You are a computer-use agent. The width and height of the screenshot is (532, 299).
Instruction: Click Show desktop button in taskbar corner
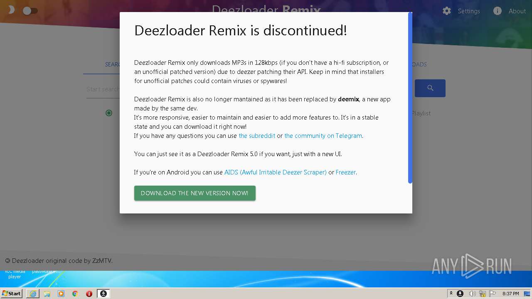point(527,294)
